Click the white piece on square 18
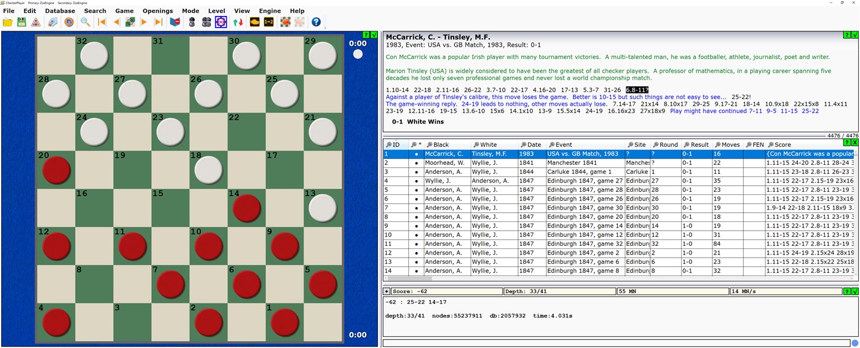 [208, 170]
